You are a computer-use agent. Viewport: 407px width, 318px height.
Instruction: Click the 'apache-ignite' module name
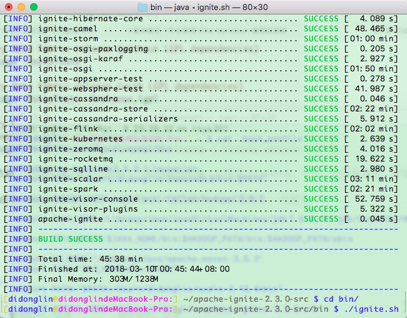point(71,219)
